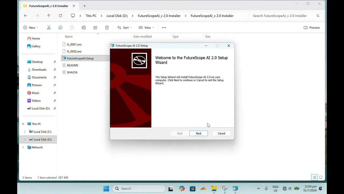Viewport: 344px width, 194px height.
Task: Open the Windows Start menu
Action: [106, 189]
